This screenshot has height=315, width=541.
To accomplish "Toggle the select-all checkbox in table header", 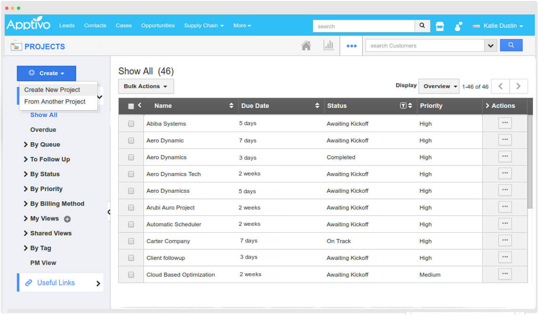I will coord(131,106).
